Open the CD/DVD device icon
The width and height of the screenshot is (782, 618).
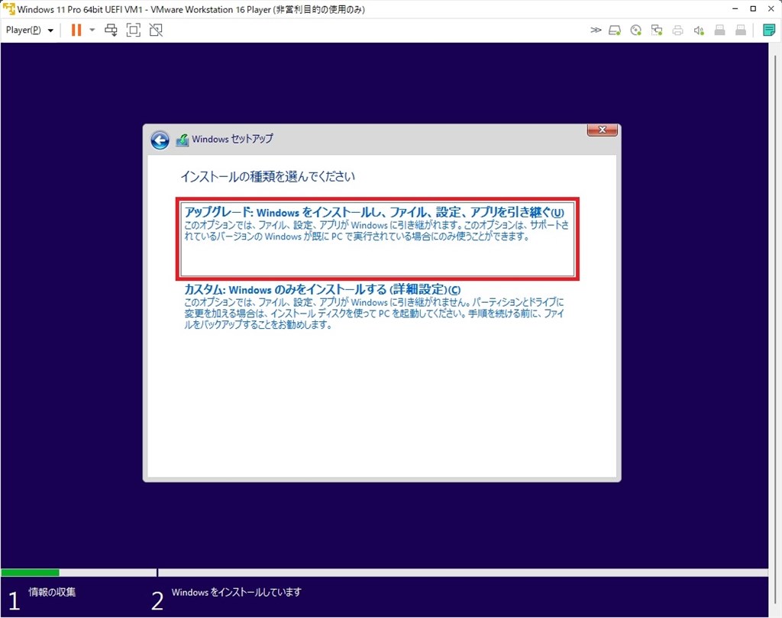pyautogui.click(x=637, y=30)
